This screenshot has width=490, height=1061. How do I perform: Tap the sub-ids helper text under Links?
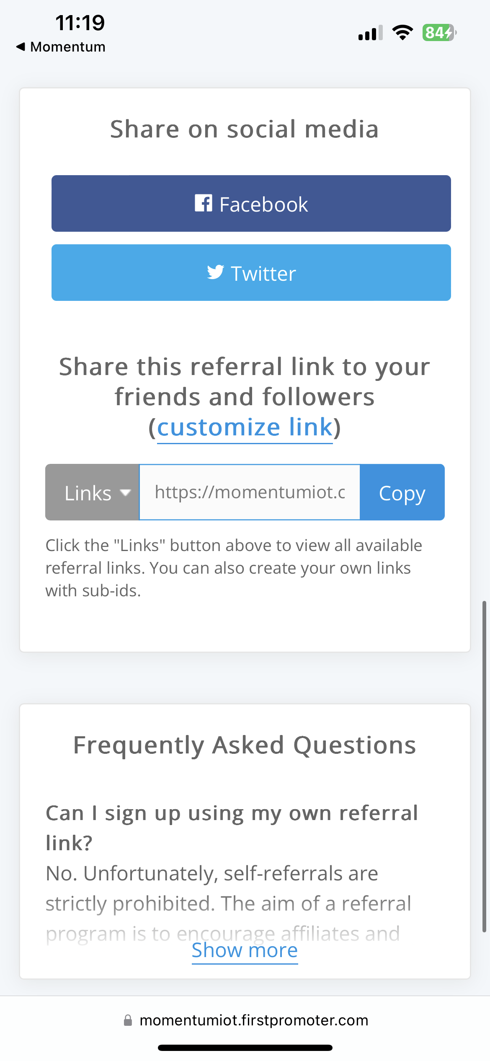pos(233,568)
